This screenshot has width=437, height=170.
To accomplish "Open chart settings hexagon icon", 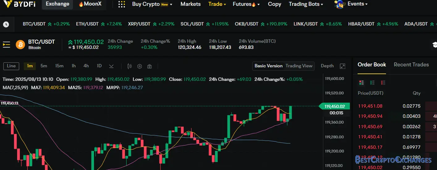I will (x=139, y=66).
